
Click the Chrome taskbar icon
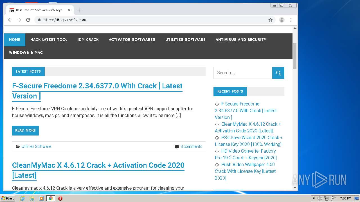51,198
